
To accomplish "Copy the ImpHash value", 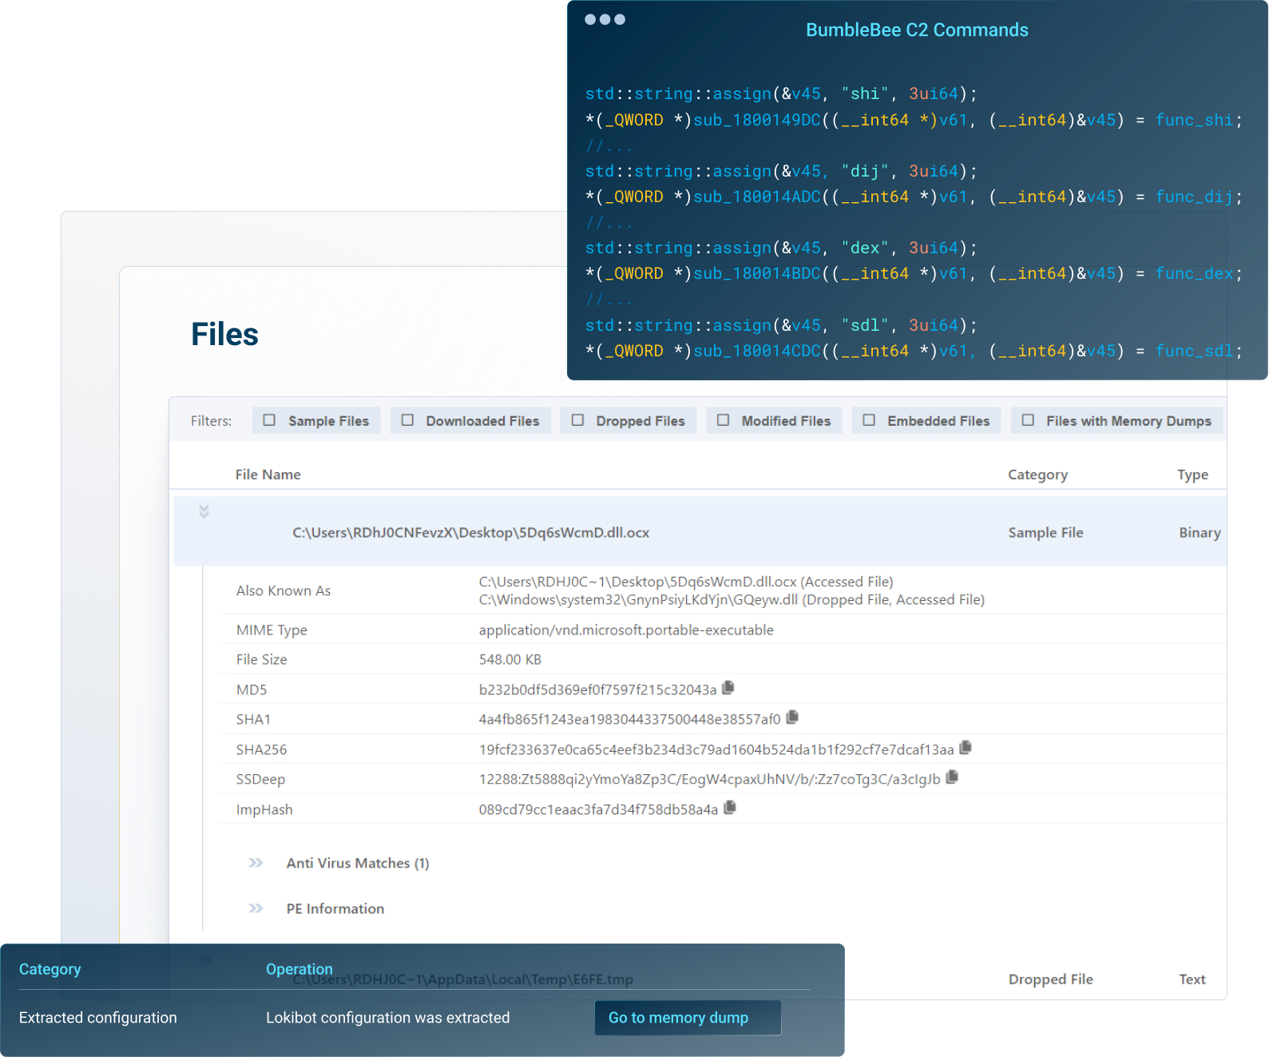I will [729, 808].
